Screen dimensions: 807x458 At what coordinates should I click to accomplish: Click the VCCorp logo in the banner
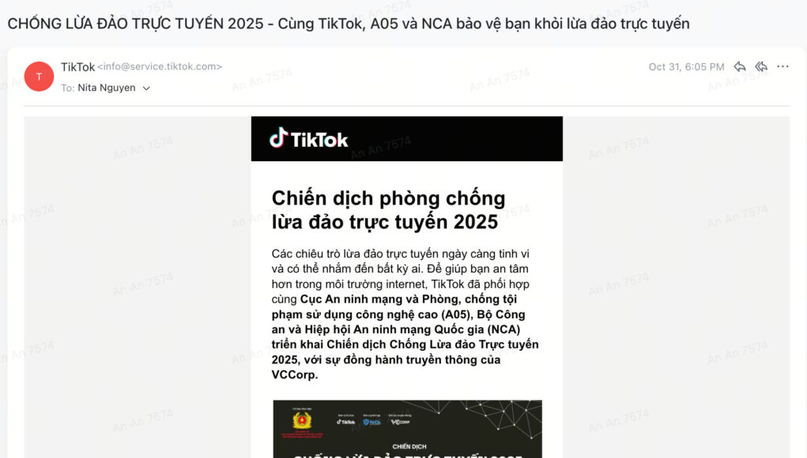click(x=400, y=422)
